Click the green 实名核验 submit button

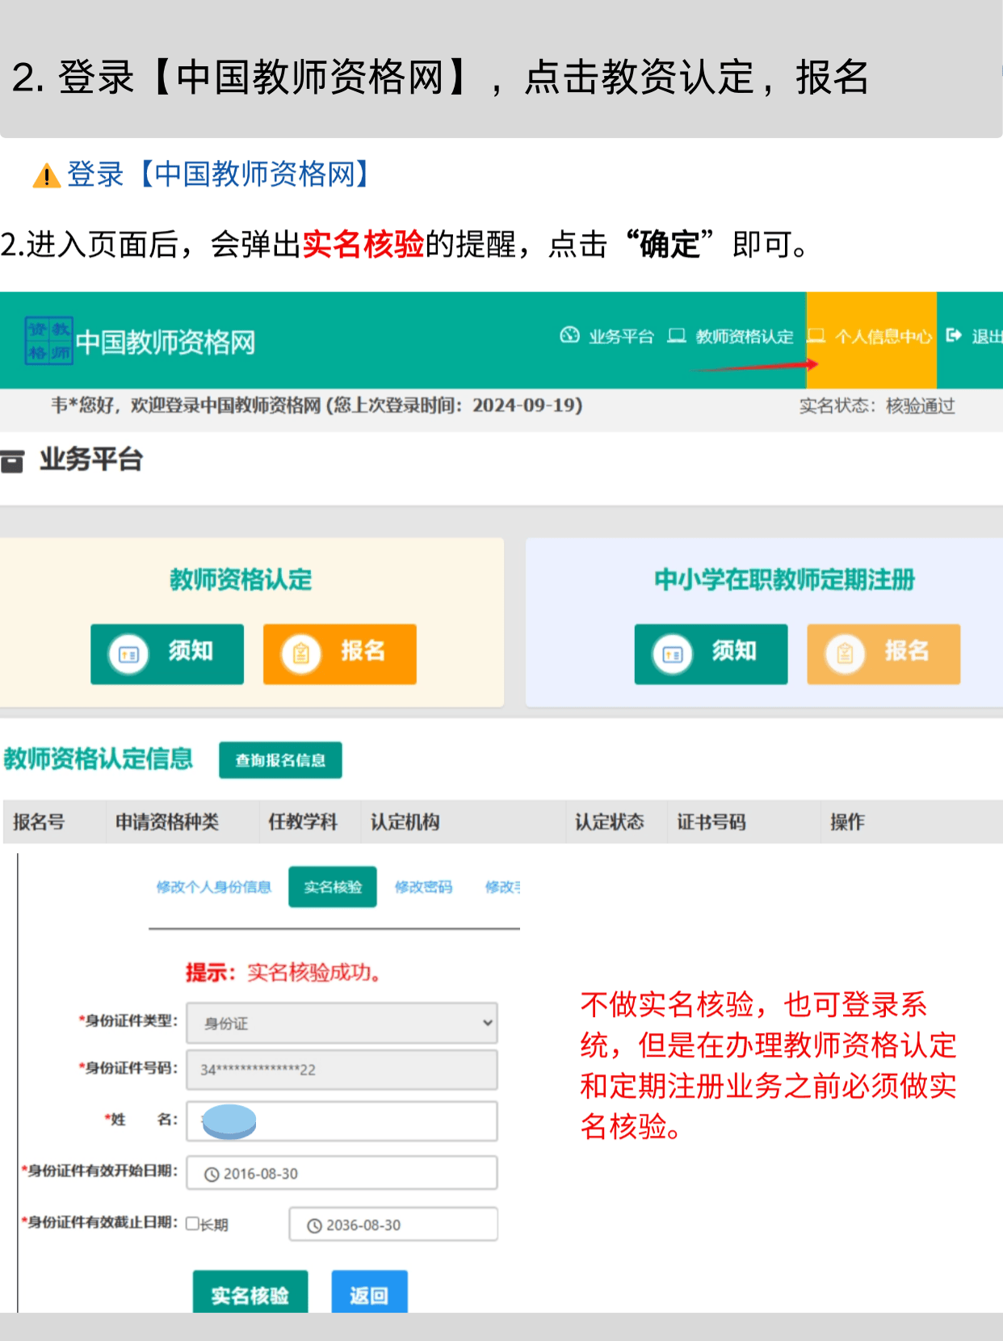(x=250, y=1292)
